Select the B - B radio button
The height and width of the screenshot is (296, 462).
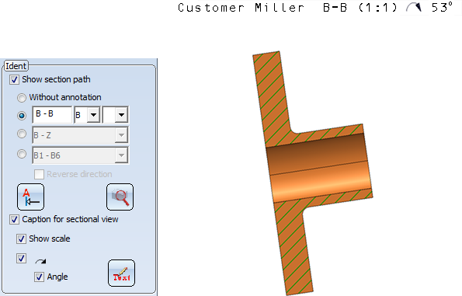22,115
